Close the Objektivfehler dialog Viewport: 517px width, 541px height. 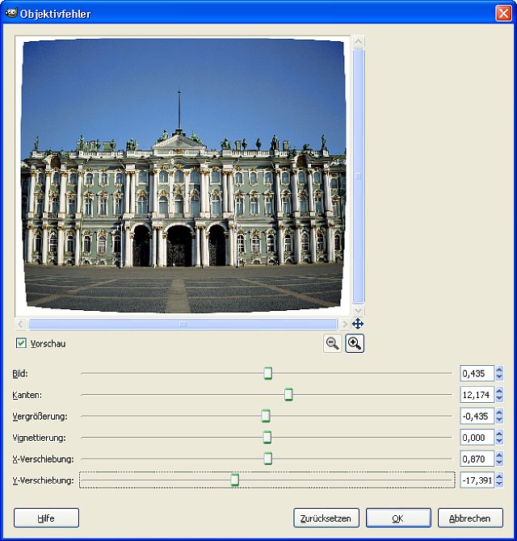pos(503,14)
